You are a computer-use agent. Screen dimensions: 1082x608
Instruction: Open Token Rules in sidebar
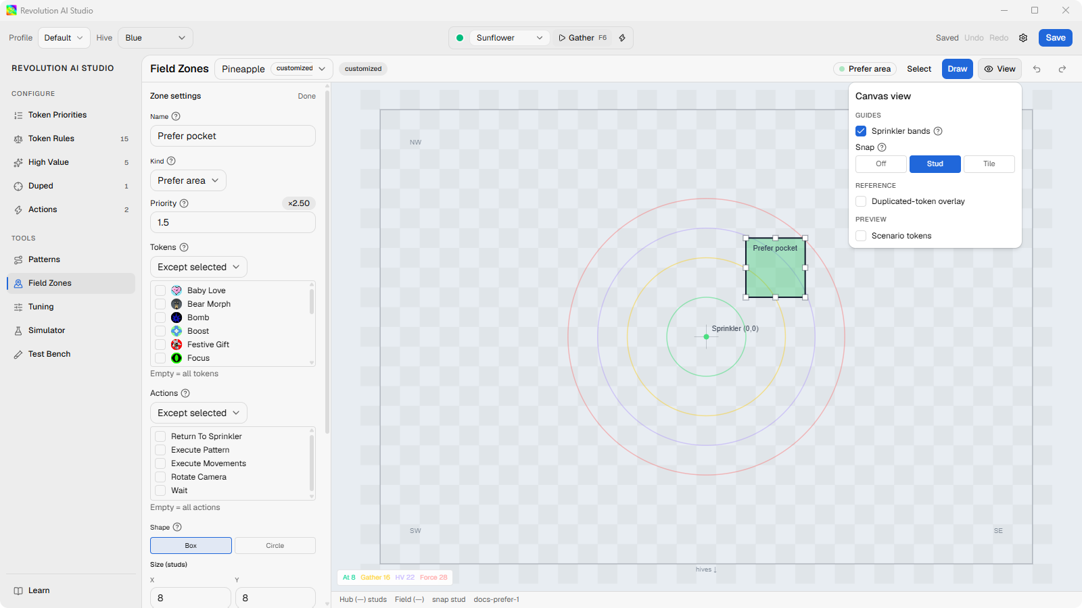[71, 138]
